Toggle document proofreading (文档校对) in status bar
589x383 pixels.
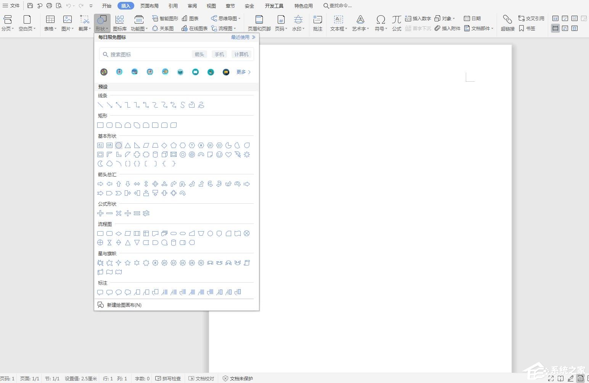(201, 378)
